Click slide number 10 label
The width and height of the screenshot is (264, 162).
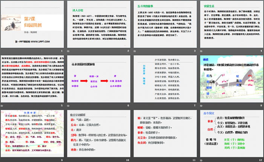pyautogui.click(x=127, y=160)
